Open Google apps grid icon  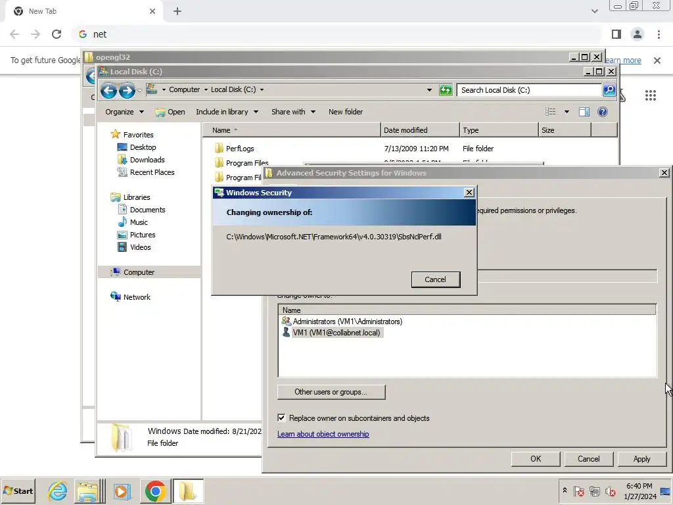click(650, 95)
